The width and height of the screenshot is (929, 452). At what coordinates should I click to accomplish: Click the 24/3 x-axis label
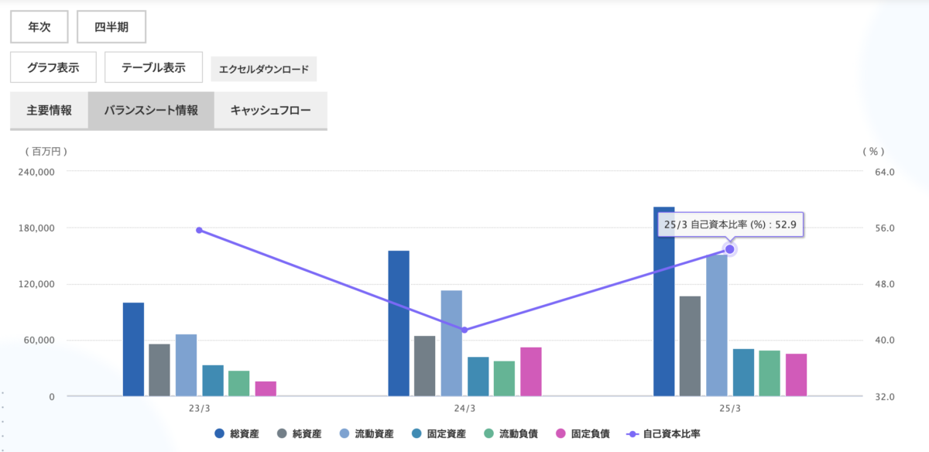pyautogui.click(x=464, y=409)
